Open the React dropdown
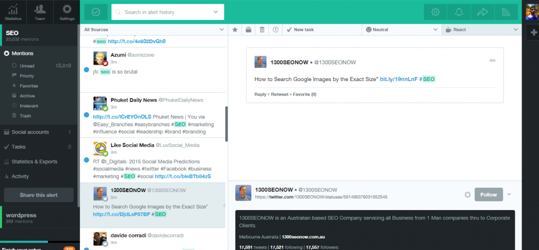This screenshot has height=250, width=539. click(x=481, y=29)
